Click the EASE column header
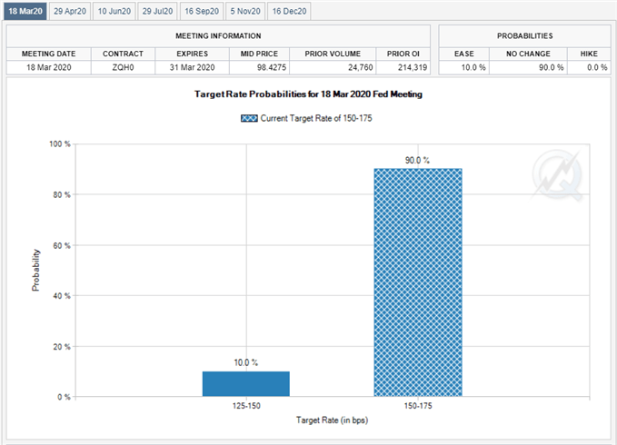 tap(464, 54)
